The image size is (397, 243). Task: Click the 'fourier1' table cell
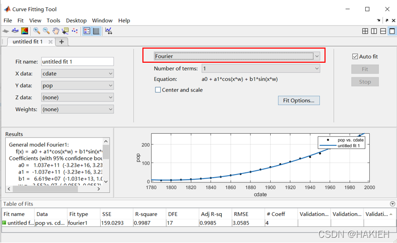pyautogui.click(x=84, y=223)
